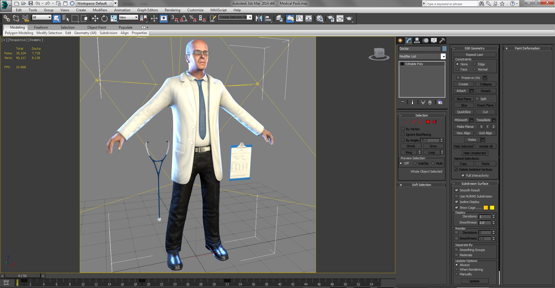This screenshot has height=288, width=555.
Task: Open the Rendering menu
Action: point(173,10)
